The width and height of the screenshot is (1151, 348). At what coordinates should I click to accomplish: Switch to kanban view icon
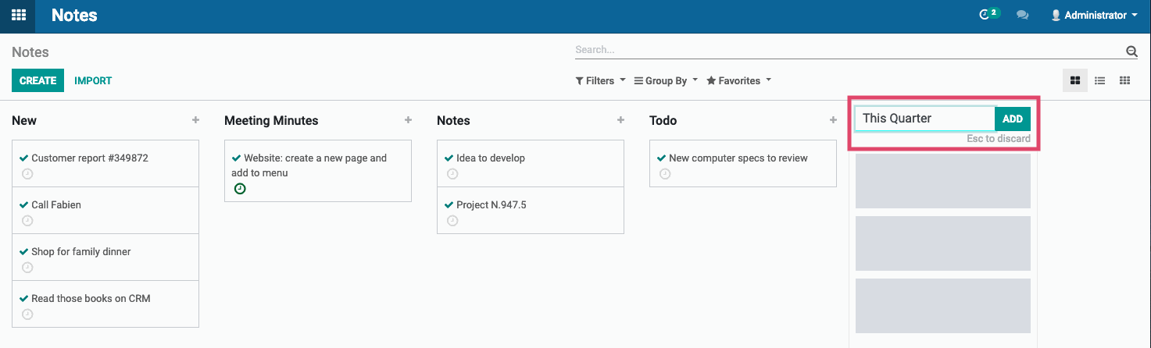coord(1075,80)
